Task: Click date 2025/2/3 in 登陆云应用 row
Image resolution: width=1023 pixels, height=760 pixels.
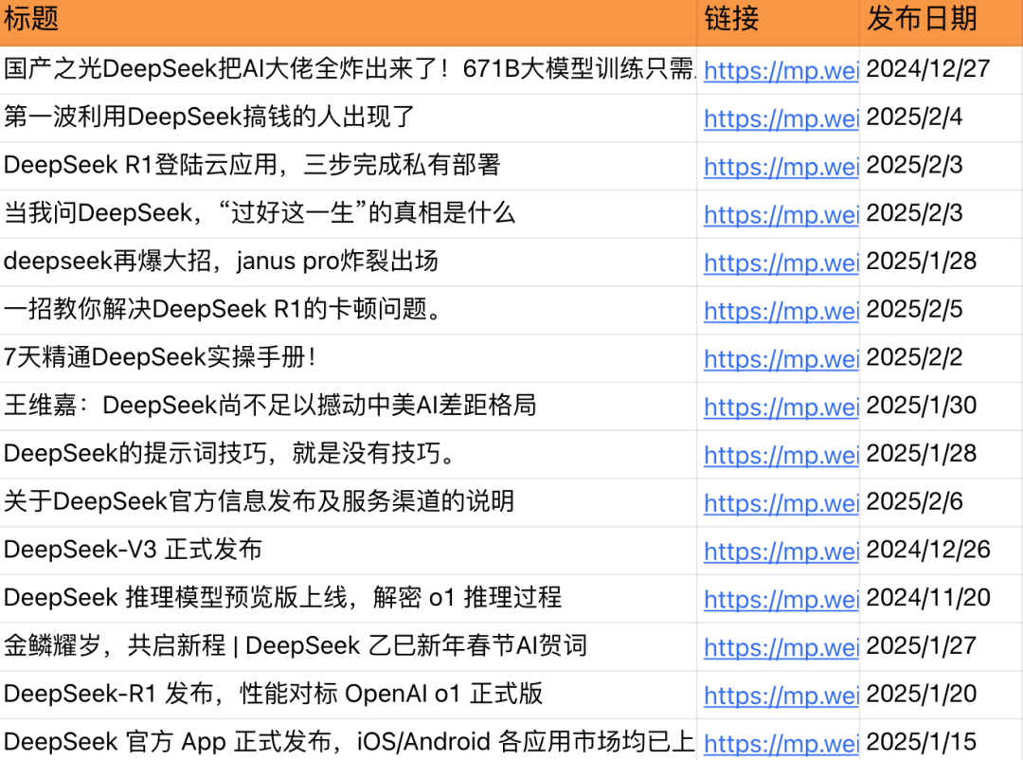Action: pos(914,165)
